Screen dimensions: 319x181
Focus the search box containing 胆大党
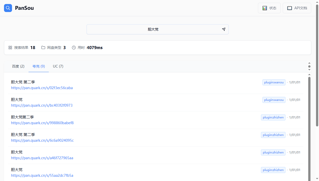[158, 29]
